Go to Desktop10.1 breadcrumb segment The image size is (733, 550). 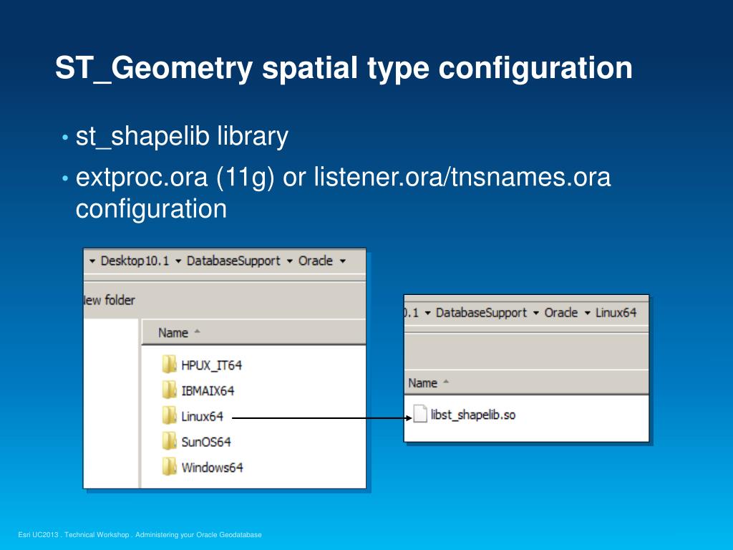pyautogui.click(x=135, y=261)
